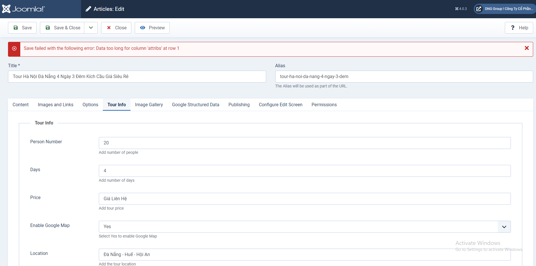Viewport: 536px width, 266px height.
Task: Expand the Save & Close dropdown arrow
Action: pos(91,28)
